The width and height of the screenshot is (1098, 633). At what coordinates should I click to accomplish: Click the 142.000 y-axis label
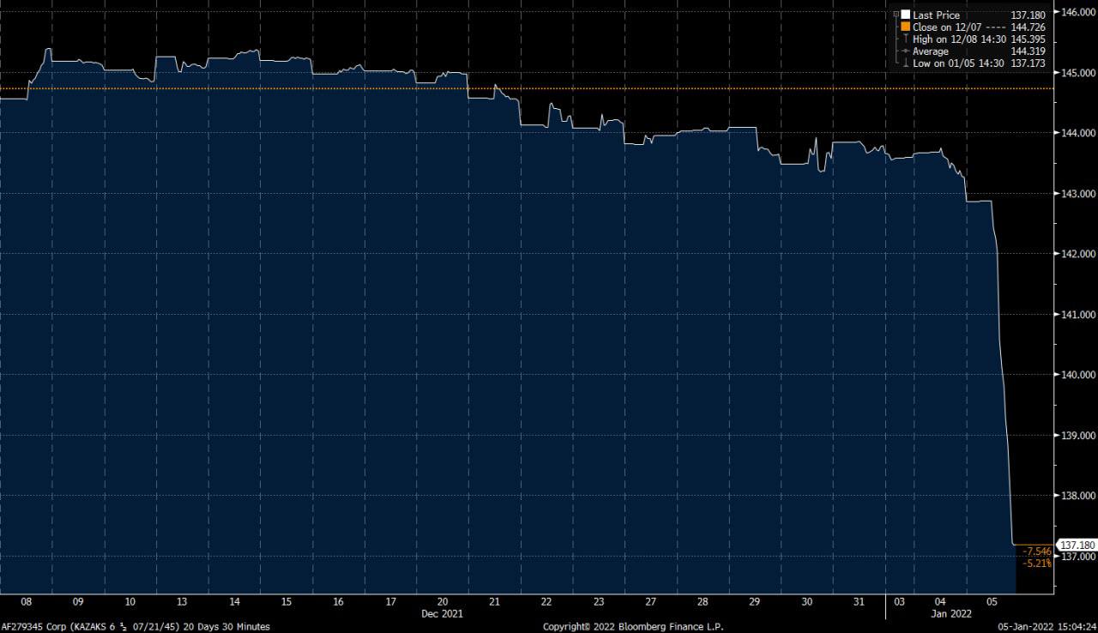click(x=1078, y=254)
